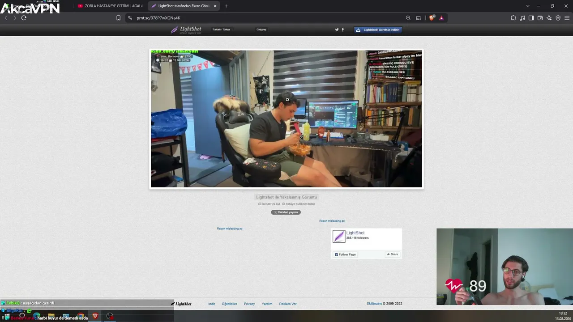Open LightShot Facebook page avatar

(x=339, y=237)
